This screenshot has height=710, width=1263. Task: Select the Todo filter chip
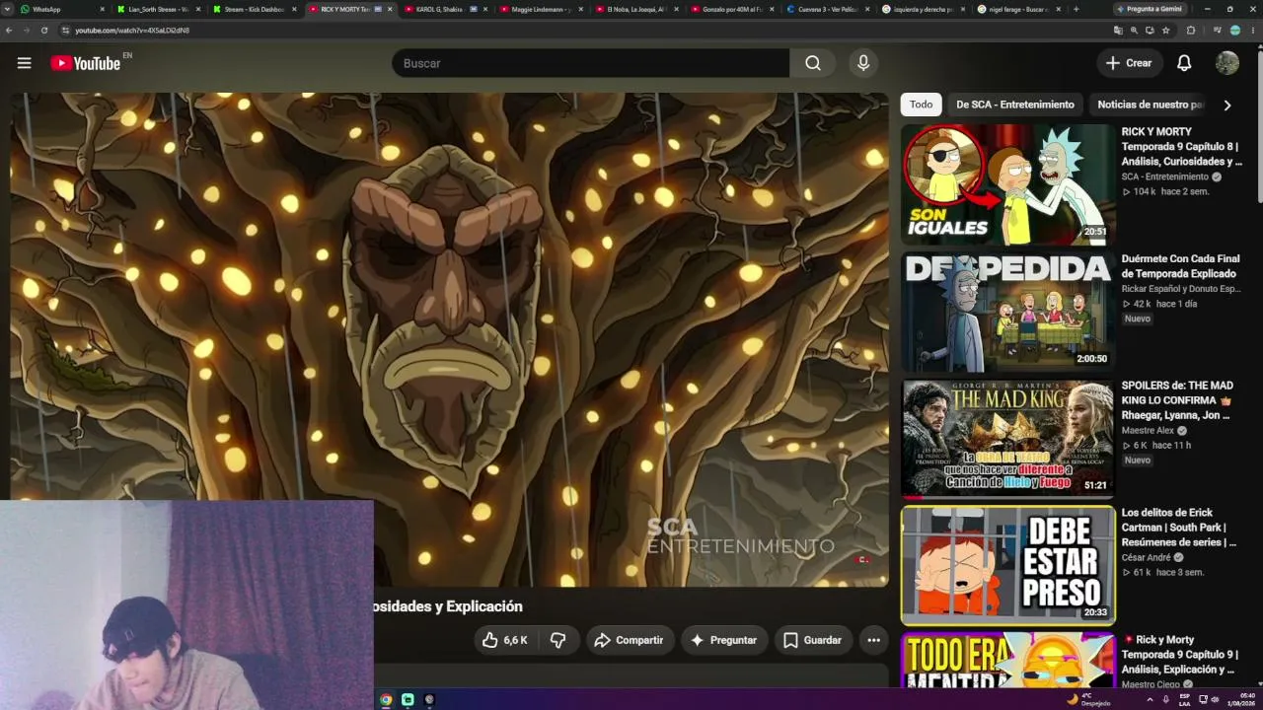921,105
